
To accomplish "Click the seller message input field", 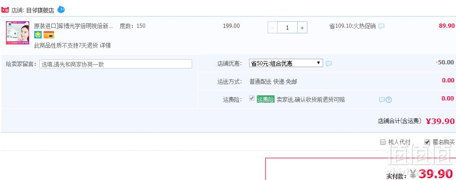I will [x=116, y=64].
